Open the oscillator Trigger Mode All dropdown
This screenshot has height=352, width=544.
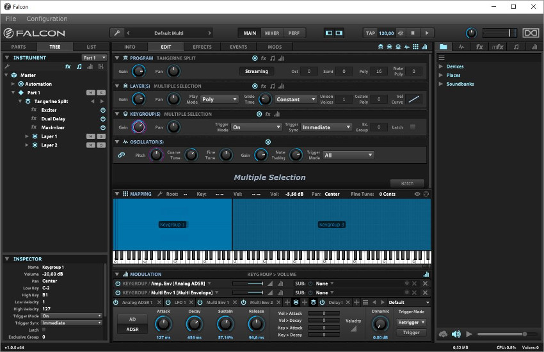click(348, 155)
